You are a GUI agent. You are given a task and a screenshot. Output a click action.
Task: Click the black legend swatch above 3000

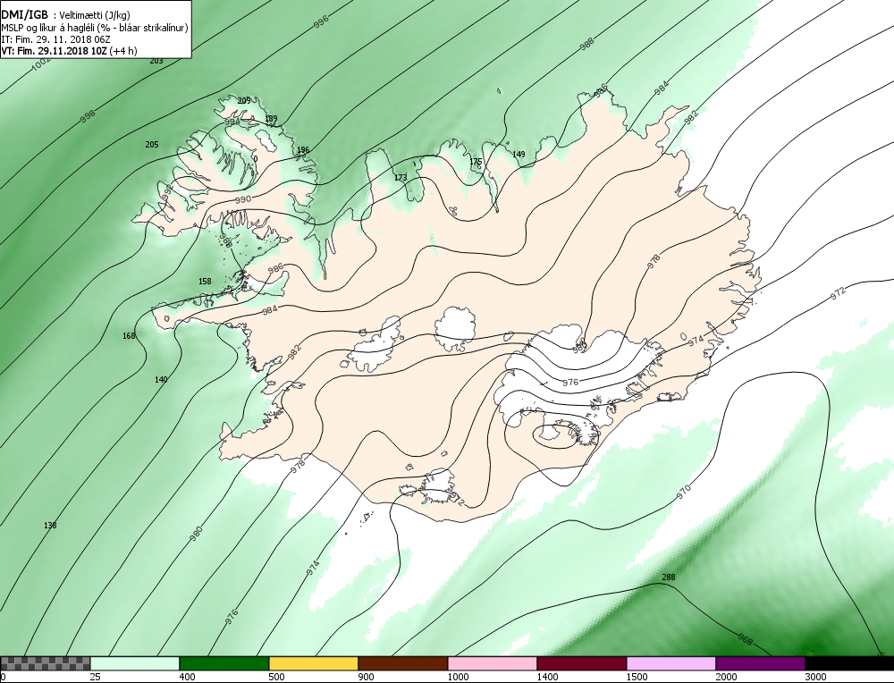click(x=849, y=663)
